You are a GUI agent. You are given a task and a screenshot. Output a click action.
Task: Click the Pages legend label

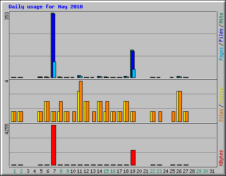coord(221,54)
